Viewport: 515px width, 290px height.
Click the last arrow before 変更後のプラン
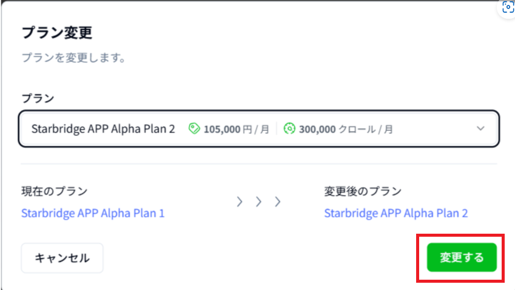coord(278,202)
